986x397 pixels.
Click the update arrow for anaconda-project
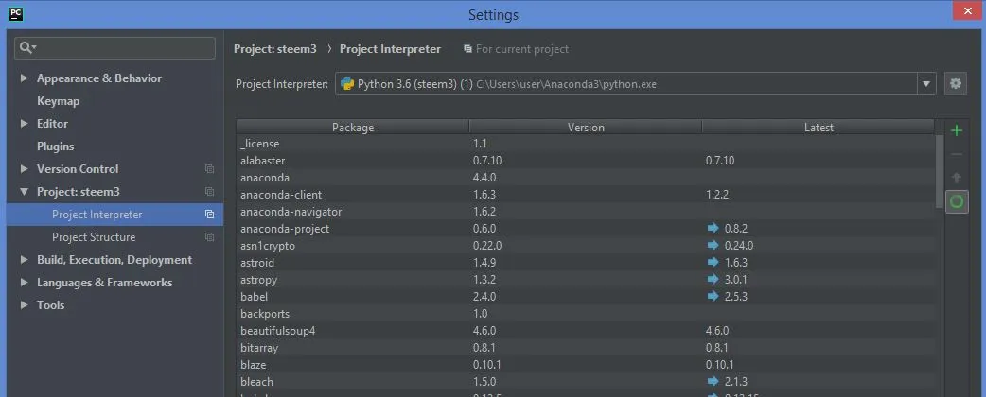tap(713, 229)
